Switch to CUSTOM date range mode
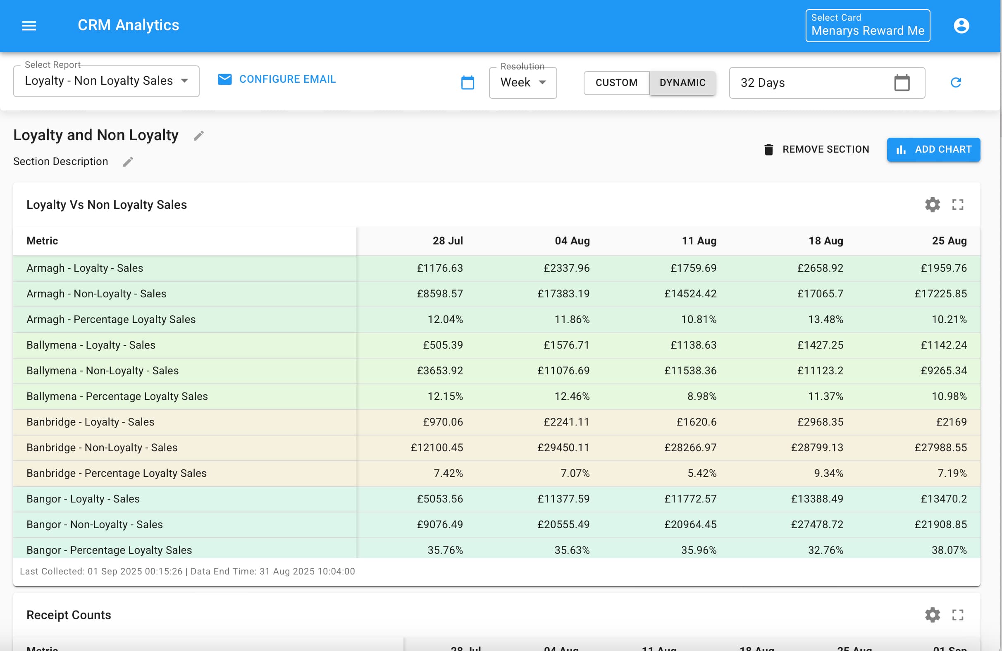This screenshot has width=1002, height=651. pyautogui.click(x=616, y=83)
